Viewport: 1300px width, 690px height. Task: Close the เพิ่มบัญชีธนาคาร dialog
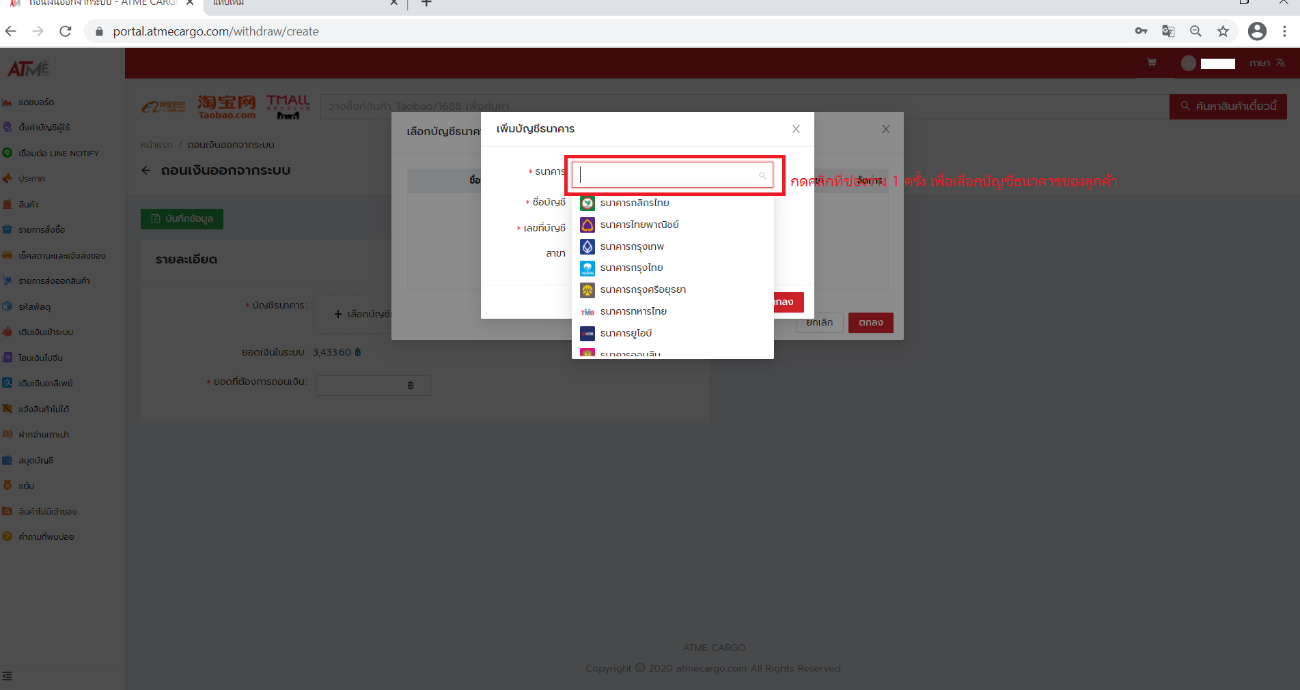point(796,129)
